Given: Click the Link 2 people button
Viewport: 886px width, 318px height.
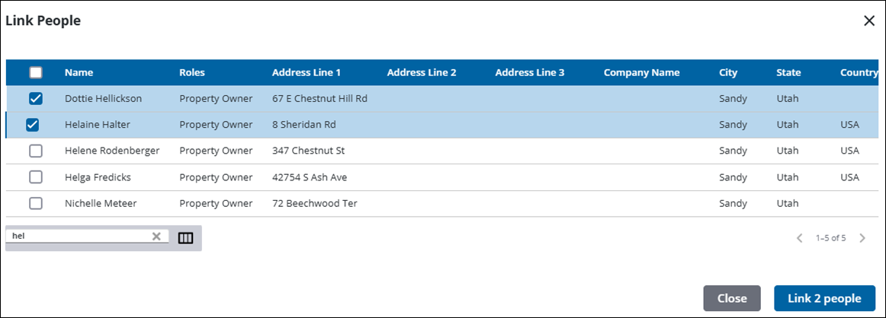Looking at the screenshot, I should pyautogui.click(x=824, y=298).
